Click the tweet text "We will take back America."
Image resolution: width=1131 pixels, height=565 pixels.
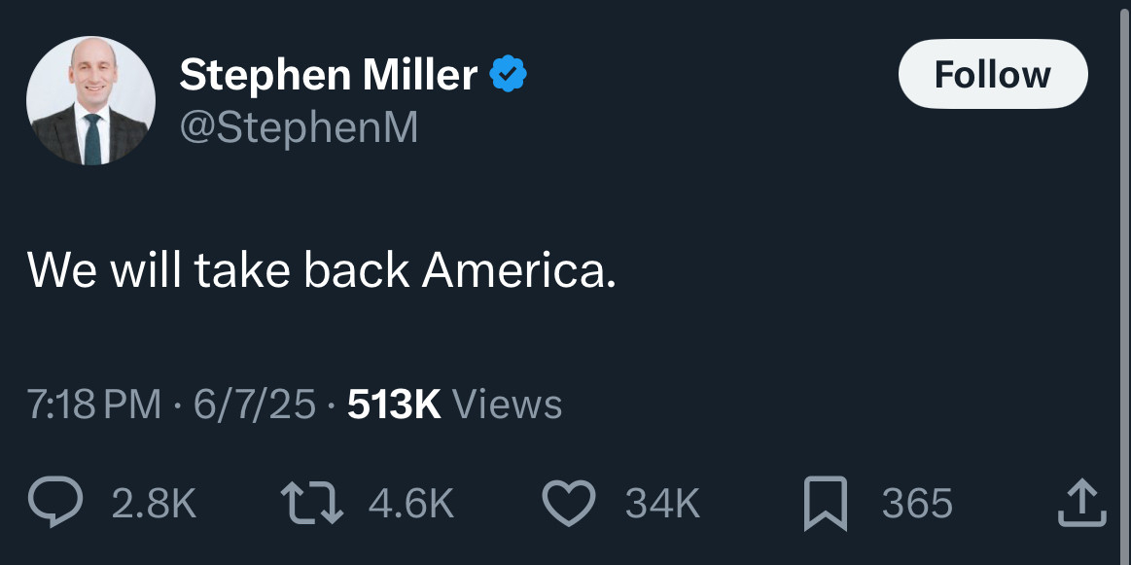pos(321,269)
